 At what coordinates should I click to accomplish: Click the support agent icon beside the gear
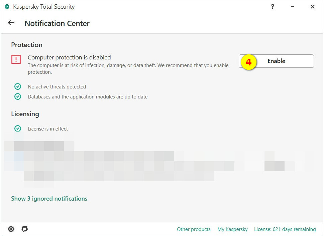tap(24, 229)
